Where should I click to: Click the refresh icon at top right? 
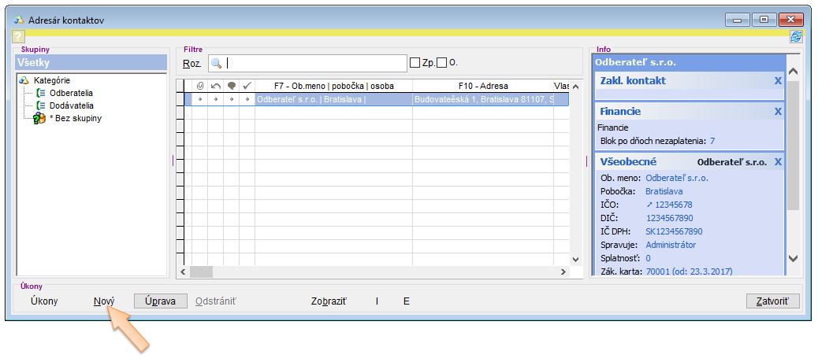point(796,36)
